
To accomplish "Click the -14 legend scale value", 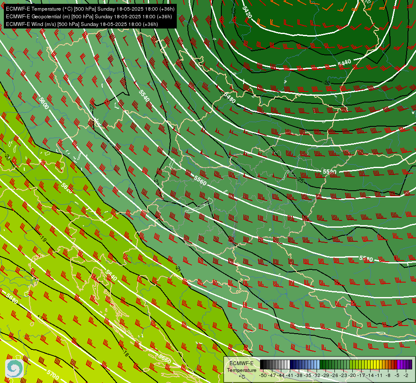I will (370, 375).
